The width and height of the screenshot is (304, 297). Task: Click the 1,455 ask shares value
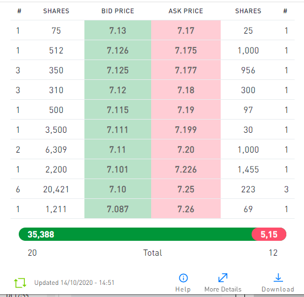pyautogui.click(x=248, y=170)
